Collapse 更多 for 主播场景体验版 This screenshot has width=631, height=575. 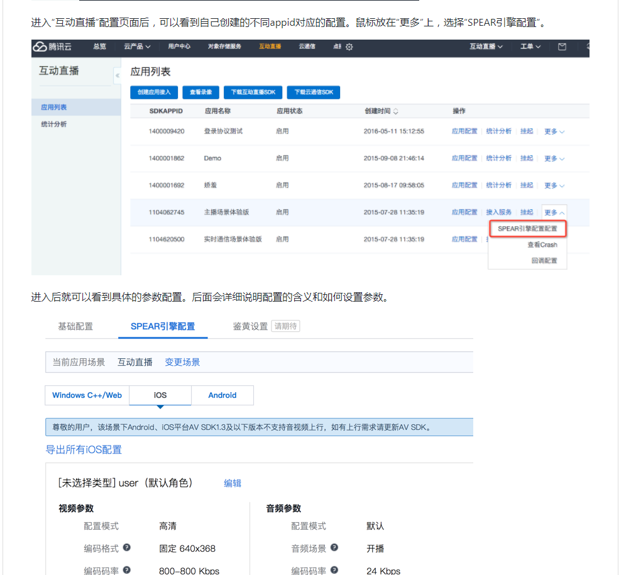coord(554,212)
